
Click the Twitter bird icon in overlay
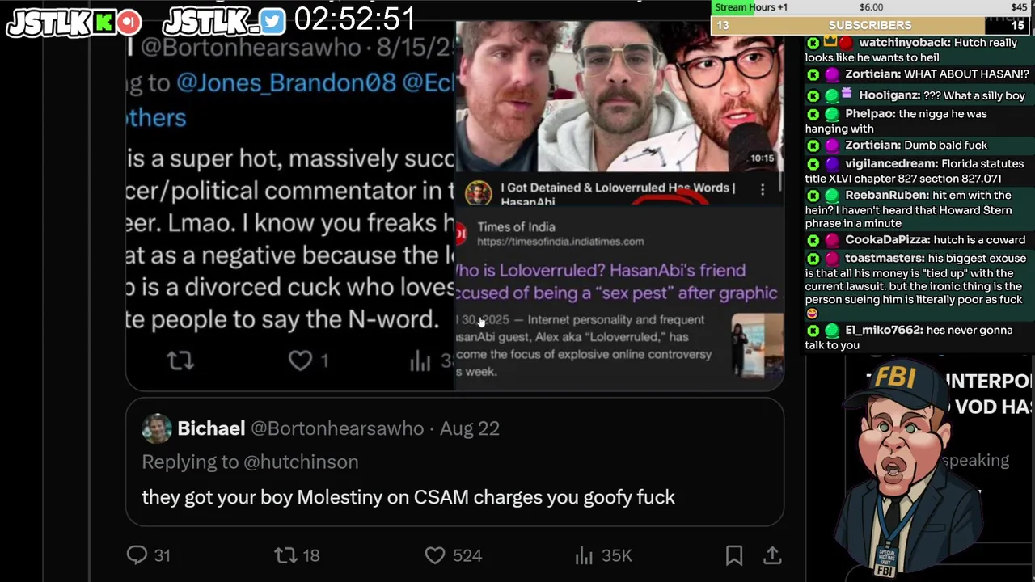(x=273, y=23)
